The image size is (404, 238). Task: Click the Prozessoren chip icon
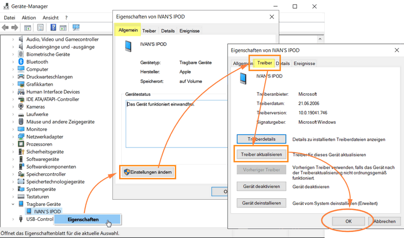tap(21, 144)
